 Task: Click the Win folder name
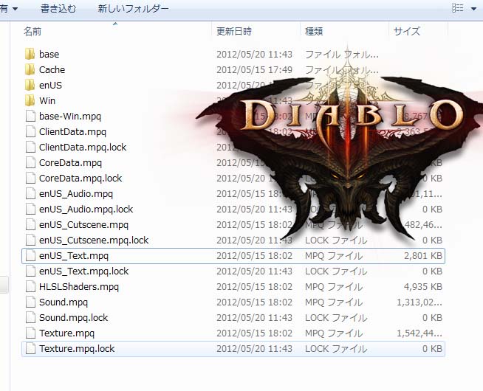pyautogui.click(x=47, y=100)
